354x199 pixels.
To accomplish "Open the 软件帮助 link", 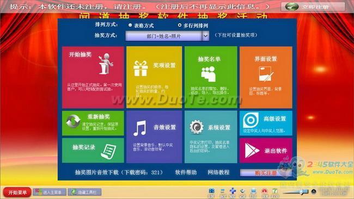I will click(186, 173).
